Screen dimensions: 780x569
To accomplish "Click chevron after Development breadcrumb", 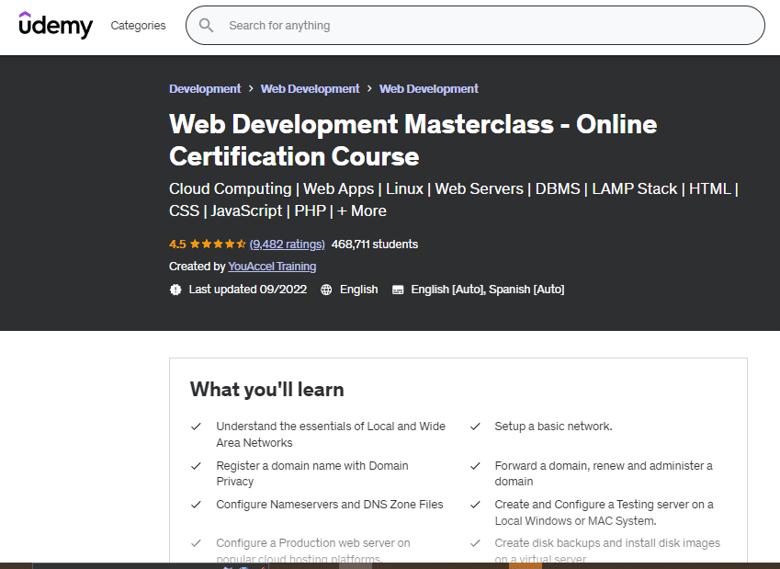I will coord(251,89).
